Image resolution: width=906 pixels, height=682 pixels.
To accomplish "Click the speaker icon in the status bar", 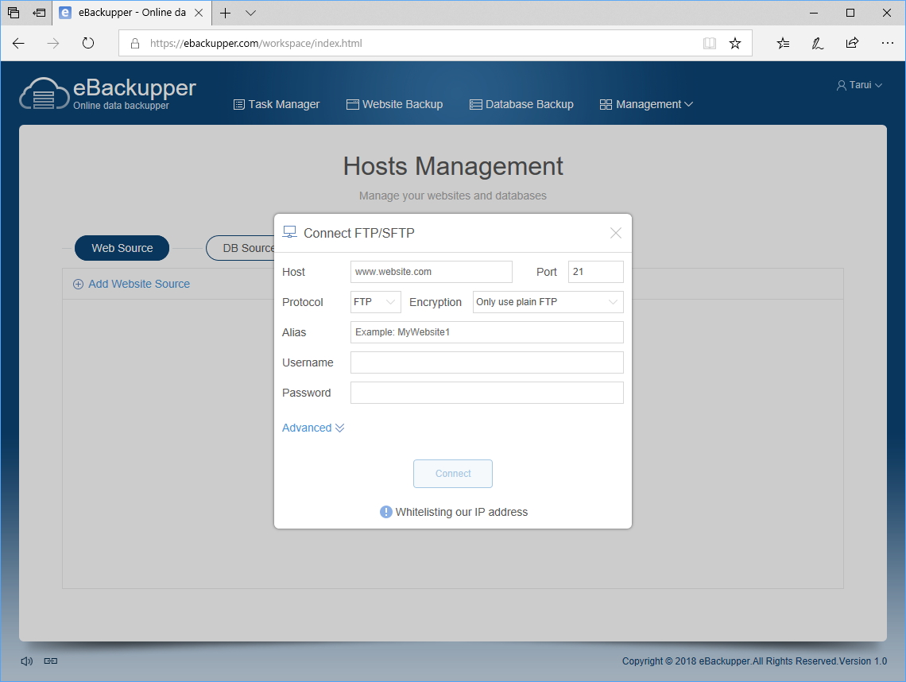I will click(x=26, y=661).
